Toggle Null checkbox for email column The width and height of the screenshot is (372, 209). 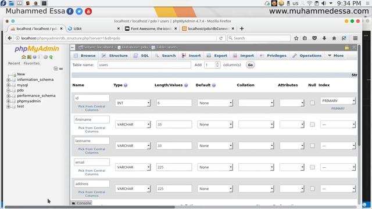[x=312, y=167]
